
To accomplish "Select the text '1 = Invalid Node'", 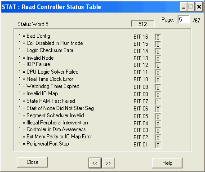I will point(36,58).
